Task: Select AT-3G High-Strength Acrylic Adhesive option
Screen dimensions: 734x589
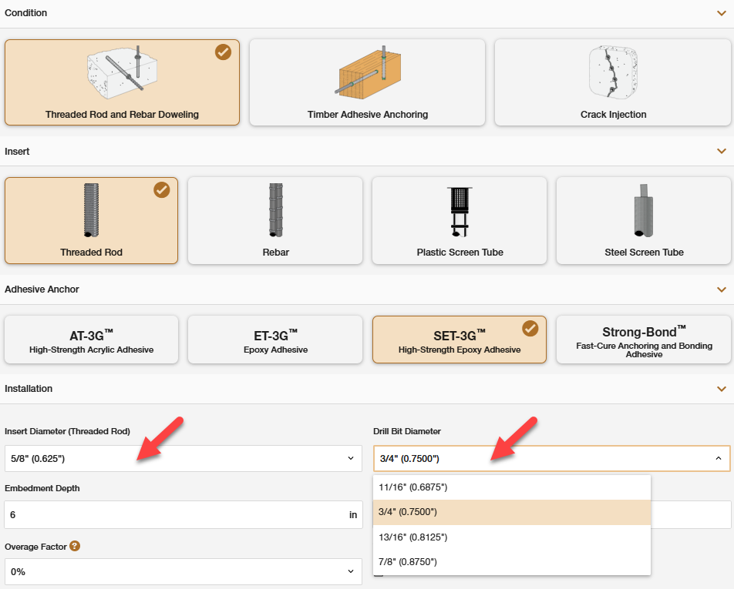Action: coord(91,340)
